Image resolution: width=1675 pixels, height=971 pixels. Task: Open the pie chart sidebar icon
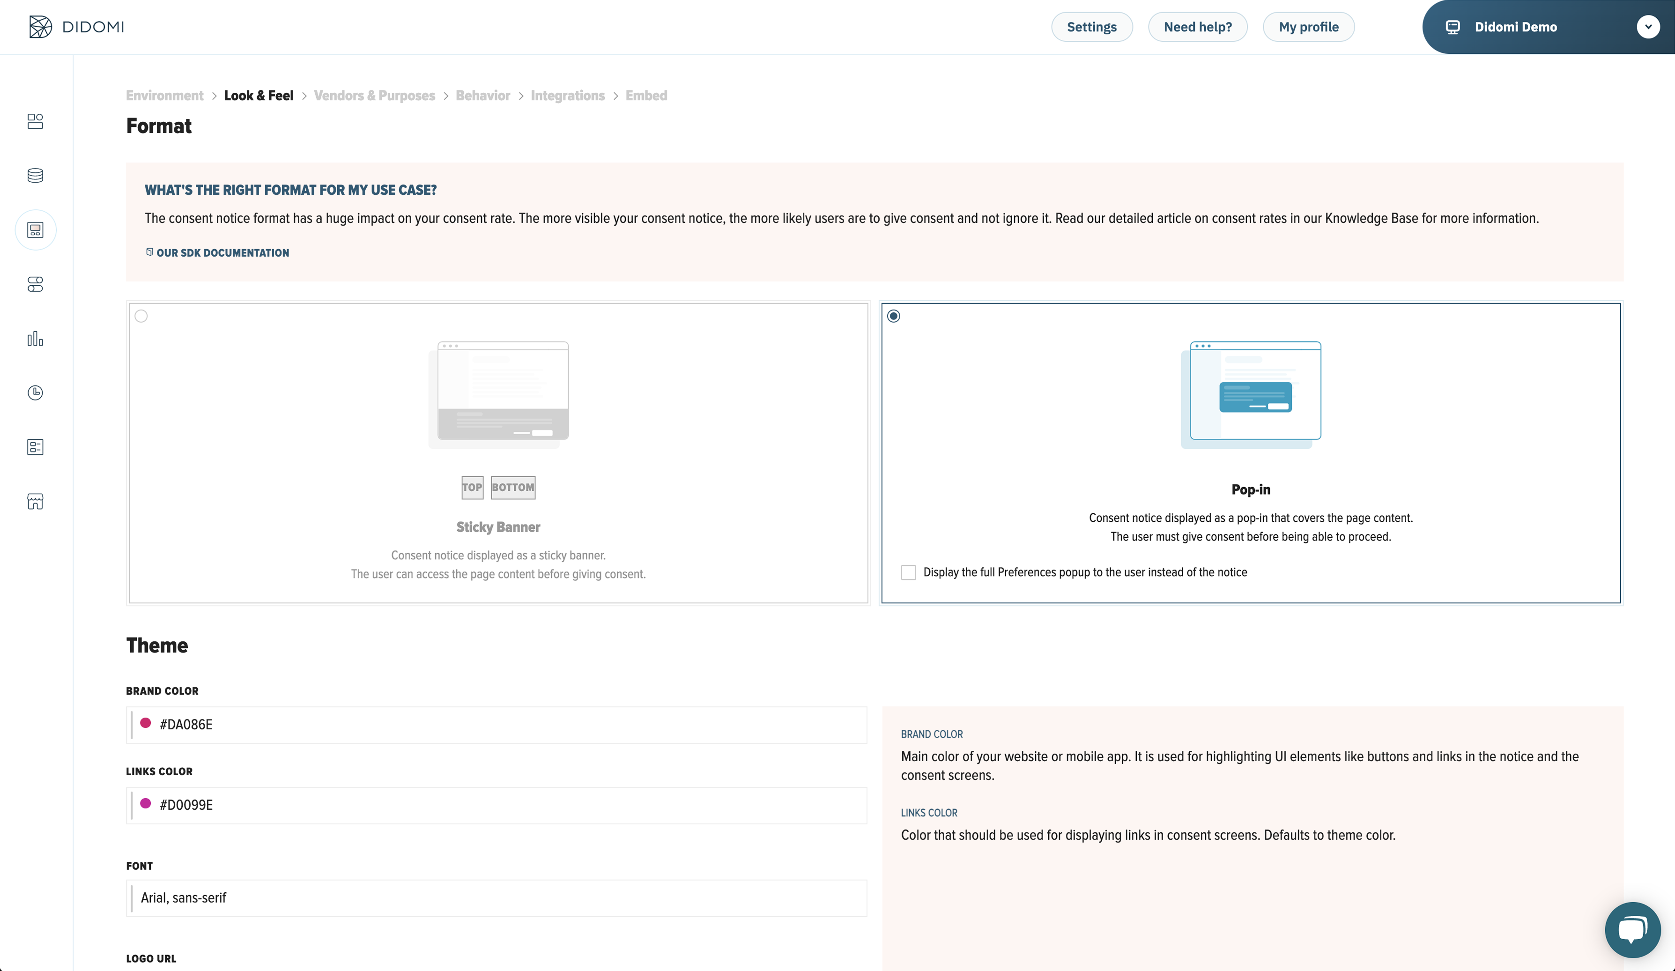coord(35,393)
